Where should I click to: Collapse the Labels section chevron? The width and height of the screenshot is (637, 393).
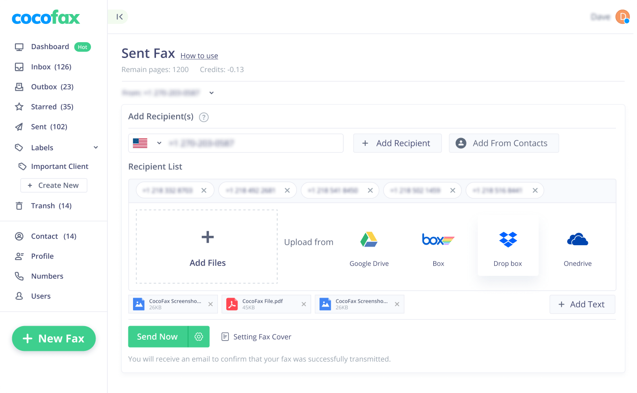point(96,147)
